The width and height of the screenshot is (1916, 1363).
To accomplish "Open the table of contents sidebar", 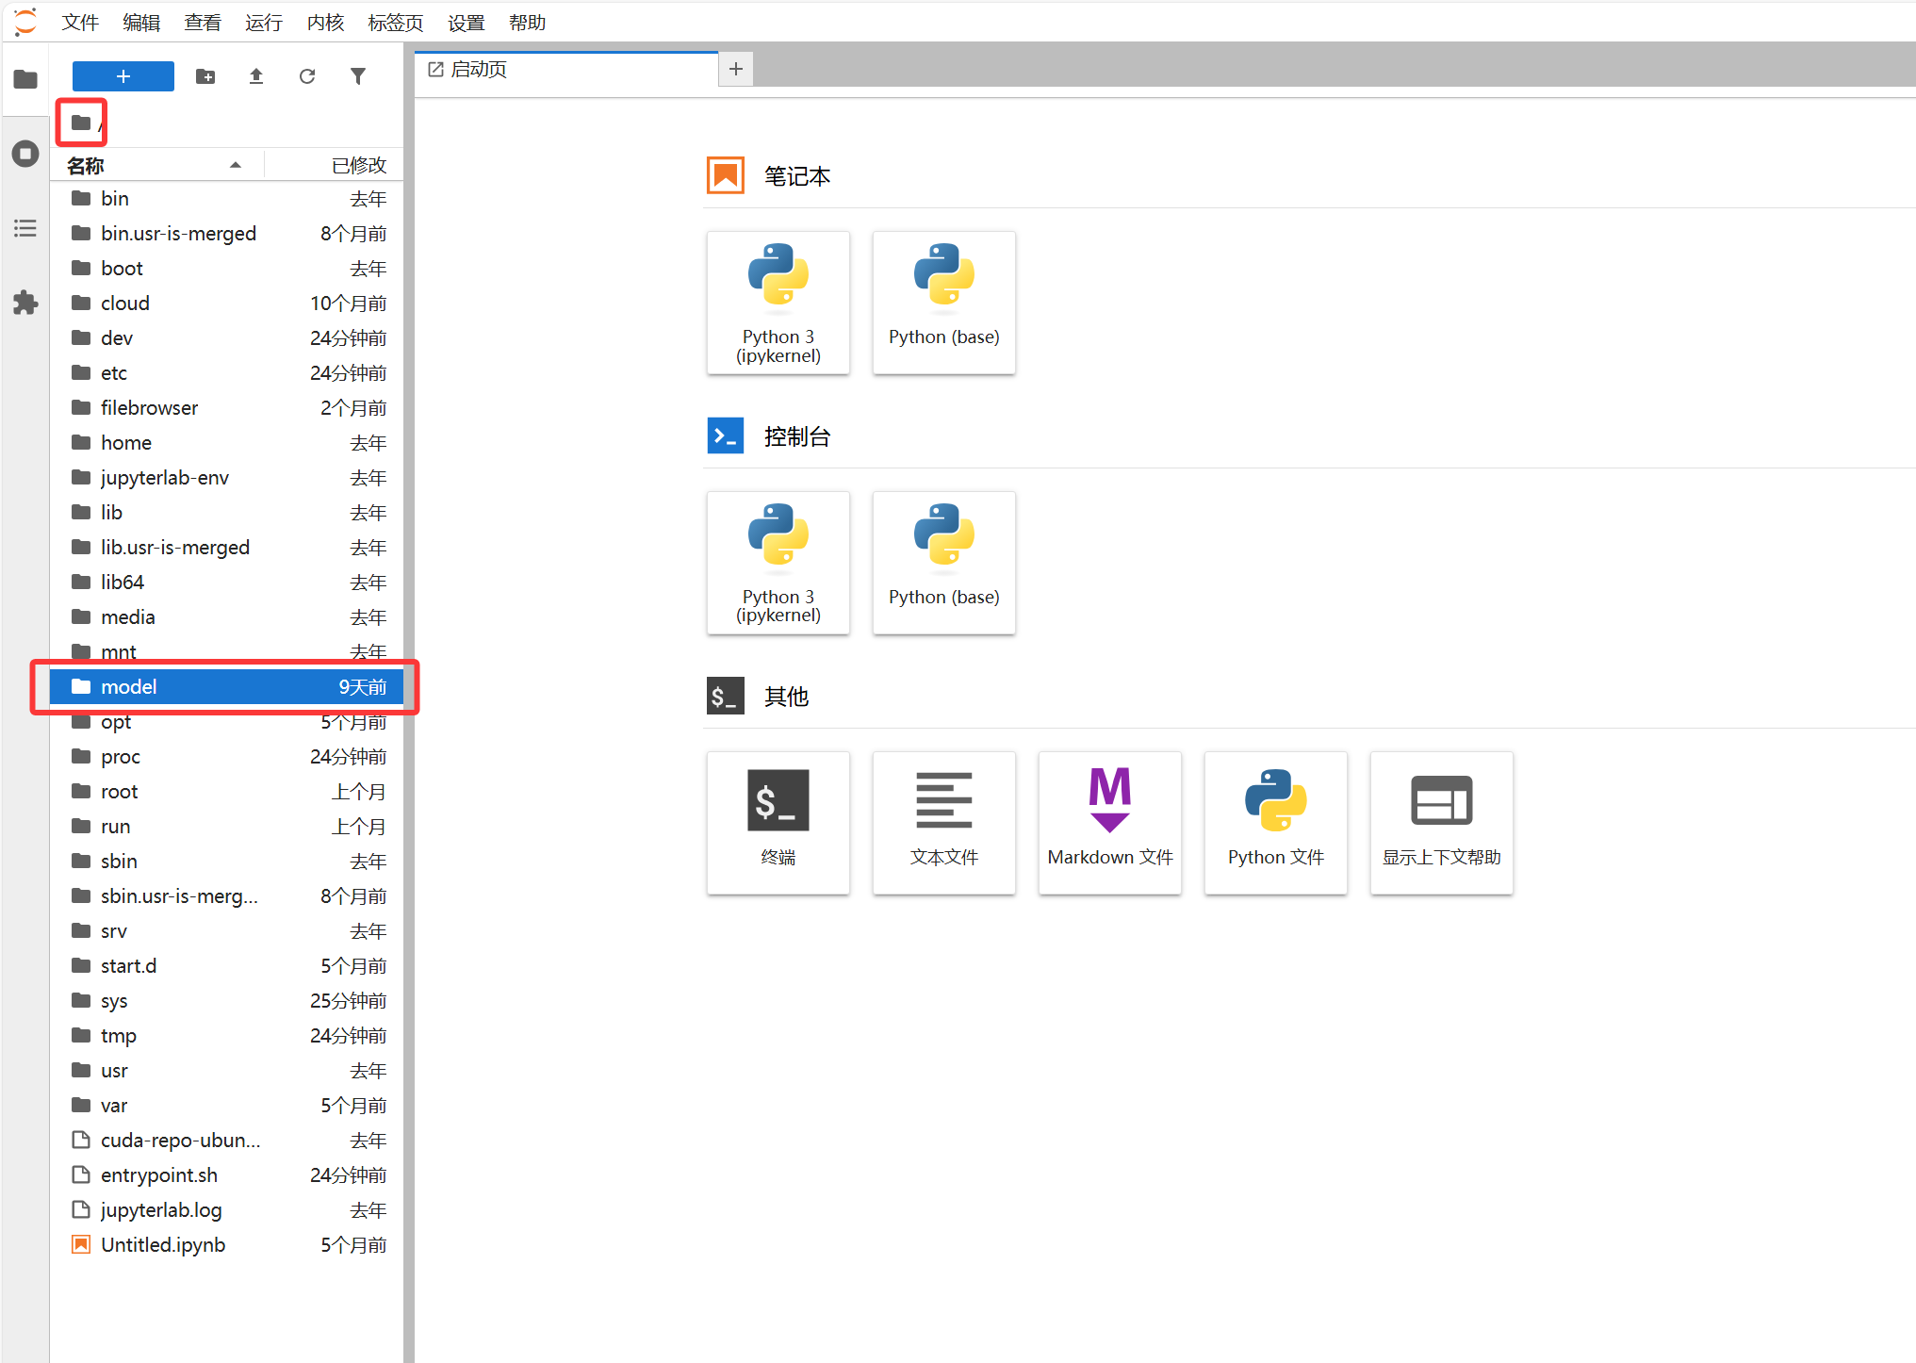I will coord(25,228).
